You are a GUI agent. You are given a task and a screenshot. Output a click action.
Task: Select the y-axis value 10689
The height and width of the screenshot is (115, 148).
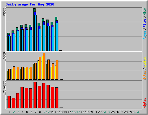(x=4, y=56)
